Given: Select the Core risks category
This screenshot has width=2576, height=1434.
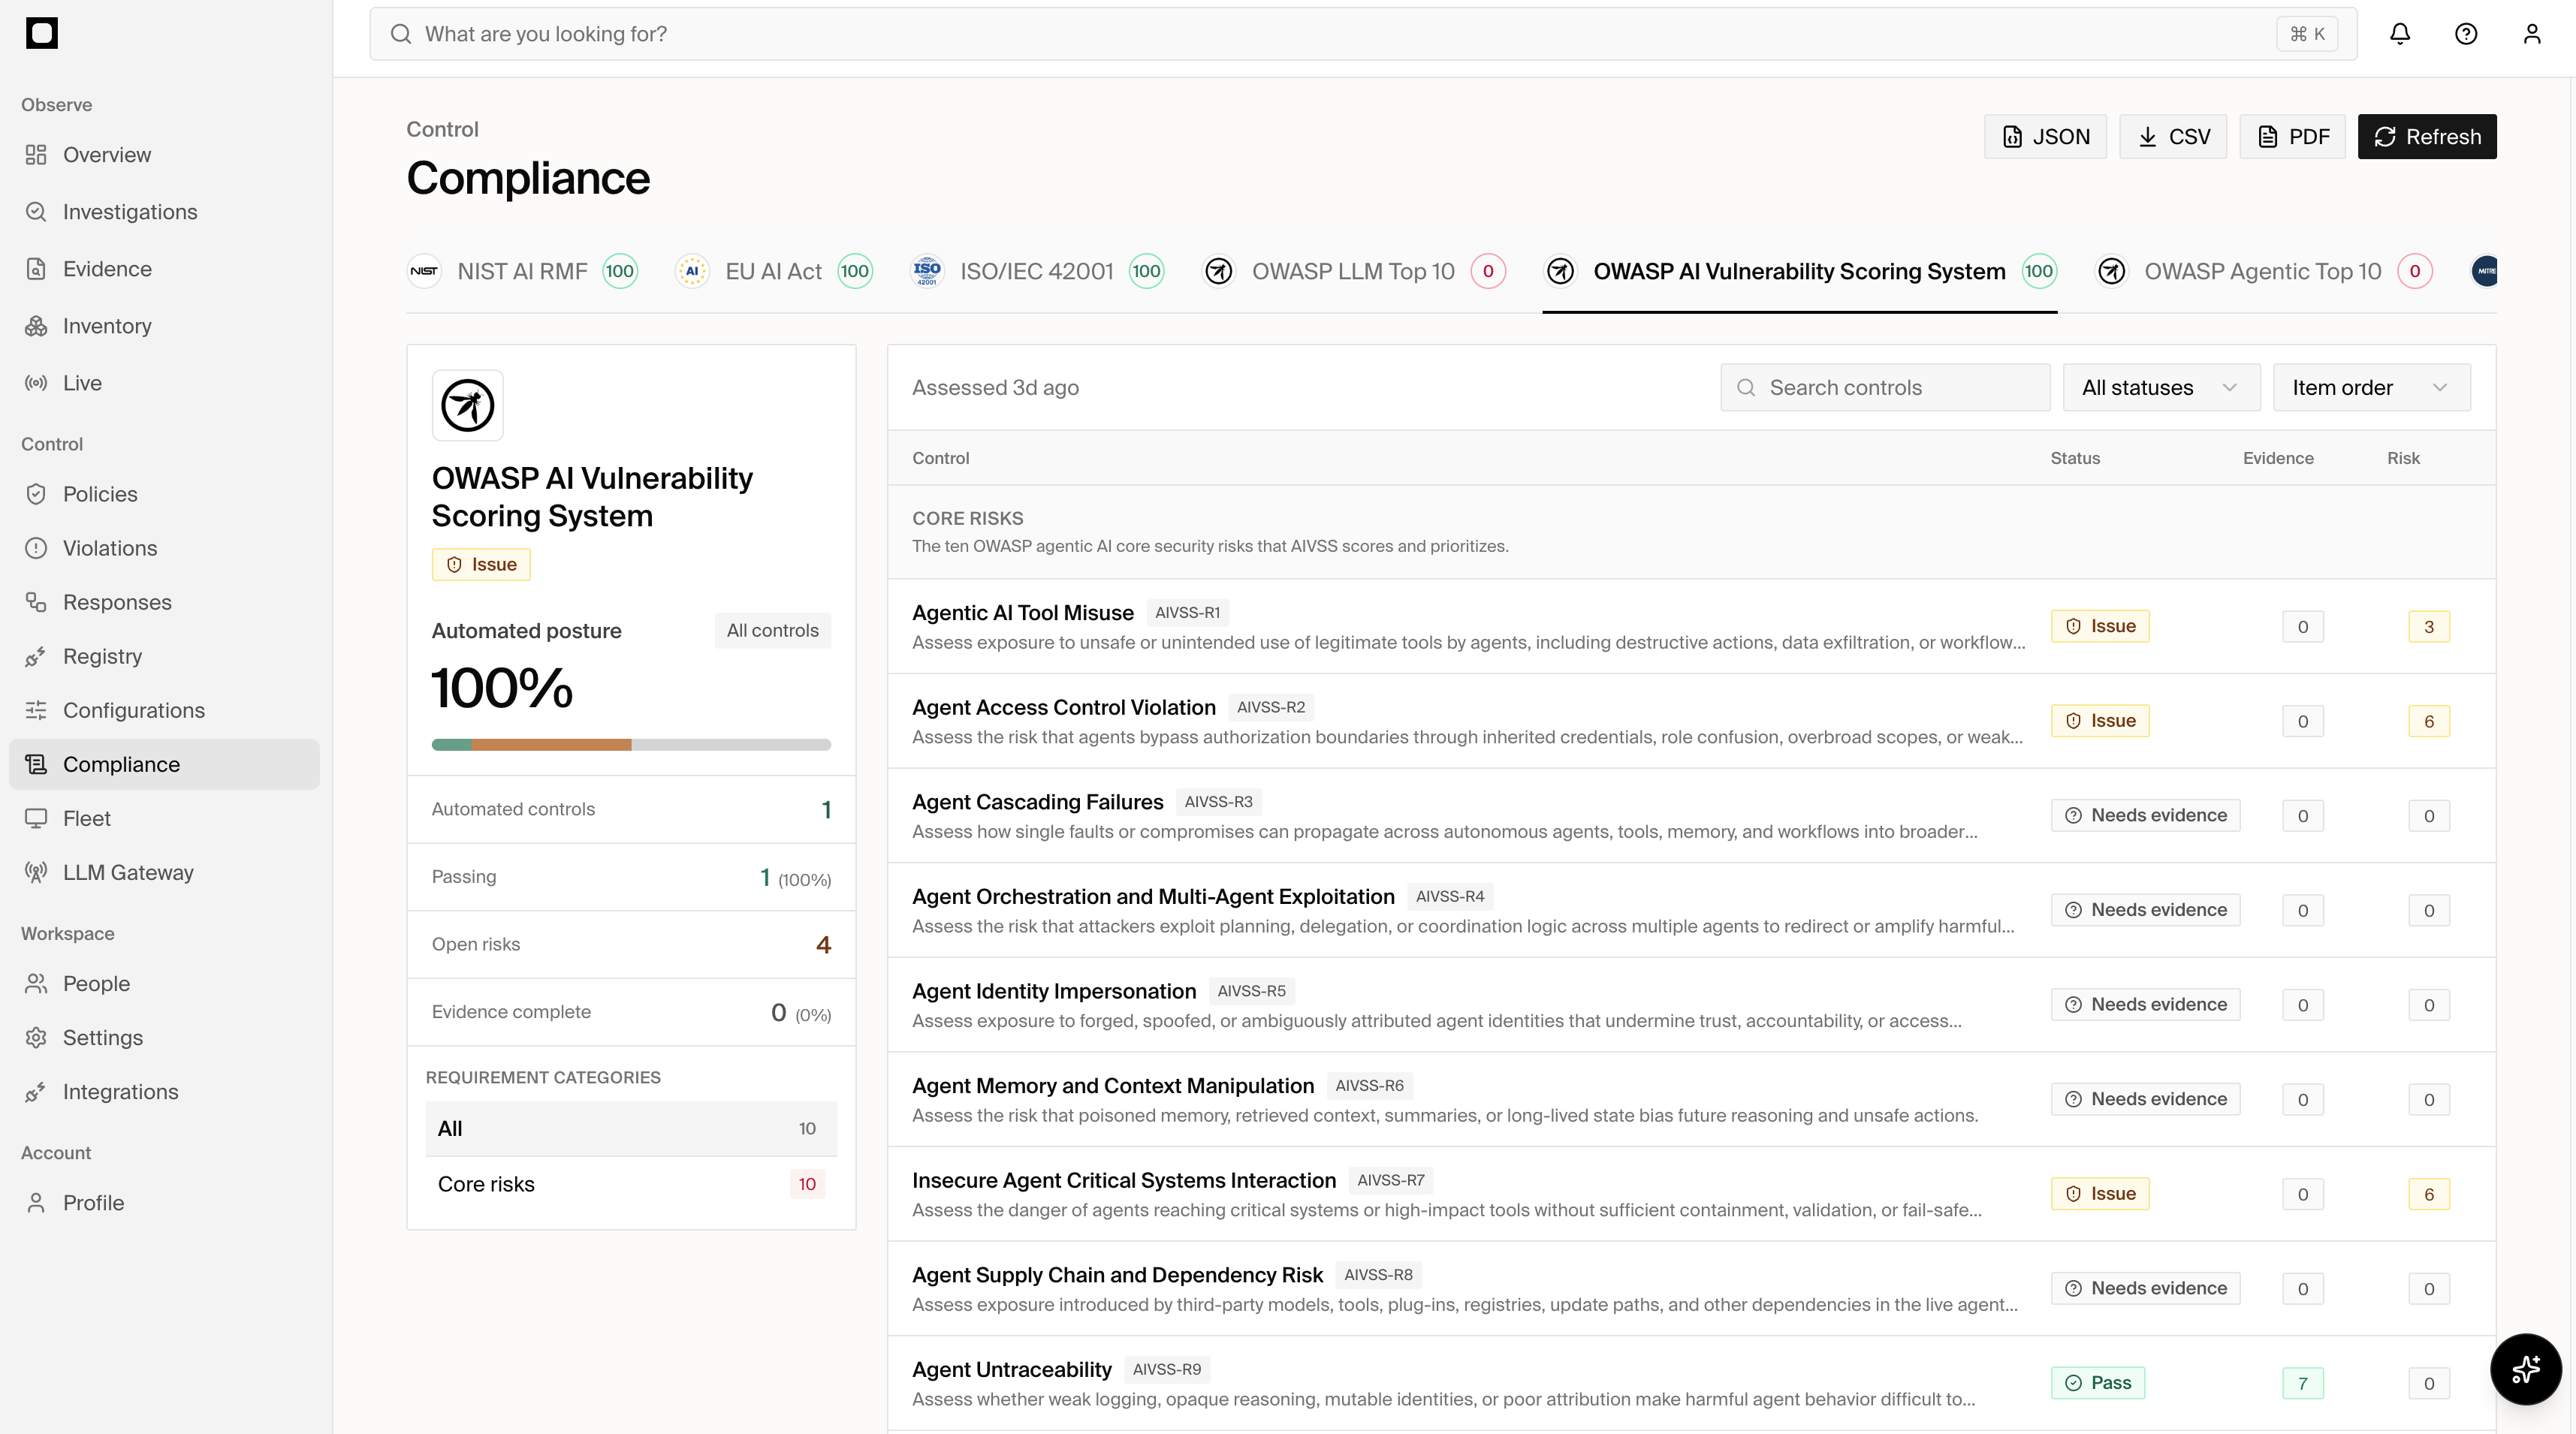Looking at the screenshot, I should pos(631,1184).
